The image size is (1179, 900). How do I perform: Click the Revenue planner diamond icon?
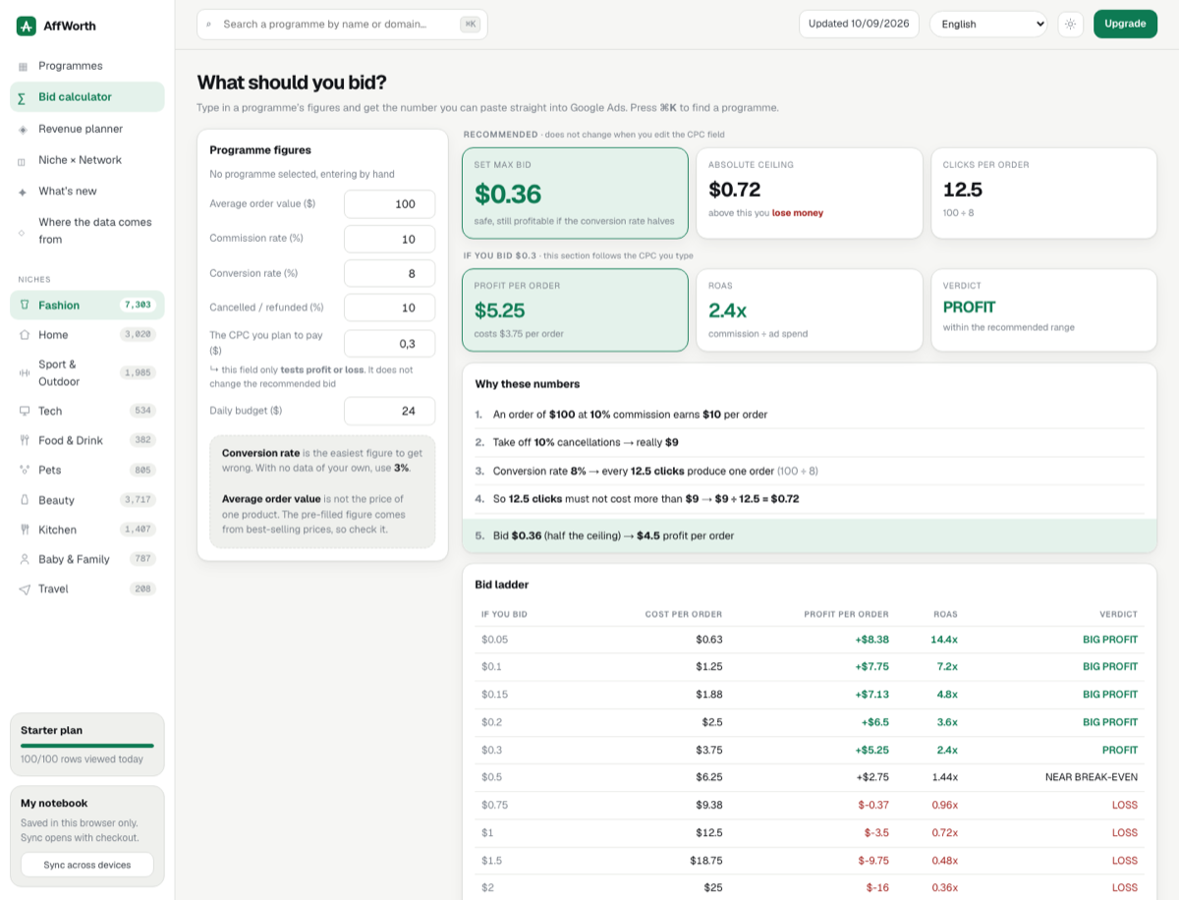[23, 129]
